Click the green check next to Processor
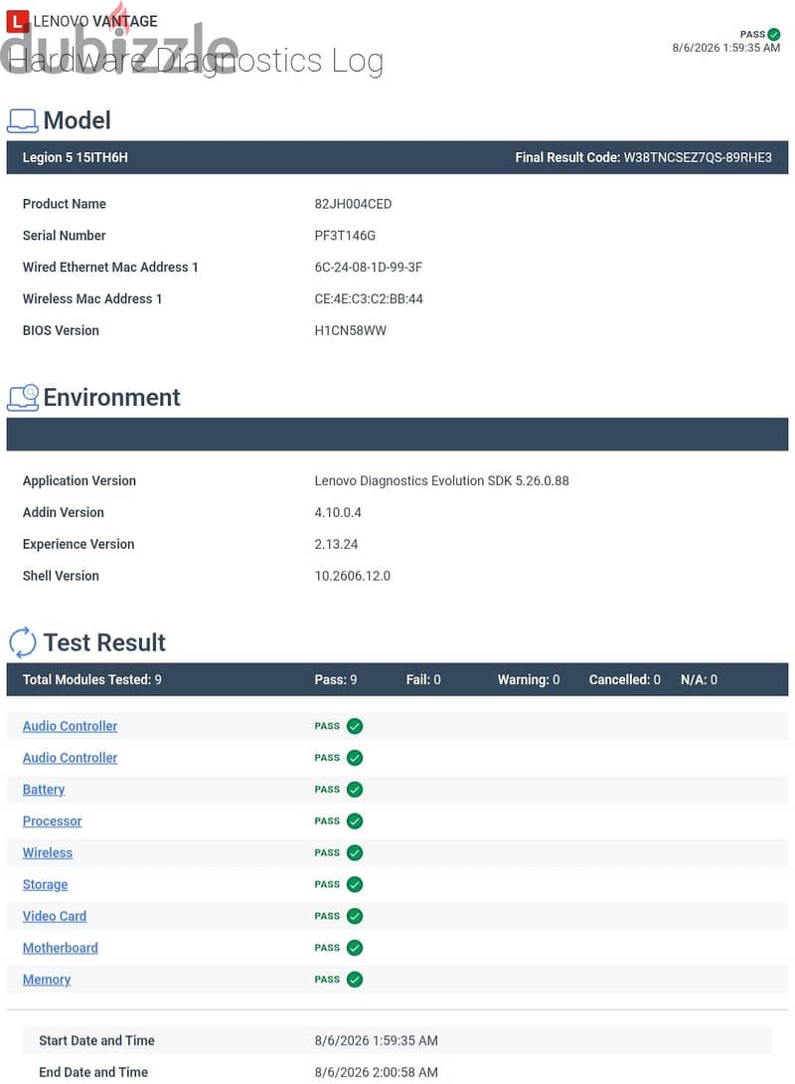Viewport: 795px width, 1084px height. (x=355, y=821)
